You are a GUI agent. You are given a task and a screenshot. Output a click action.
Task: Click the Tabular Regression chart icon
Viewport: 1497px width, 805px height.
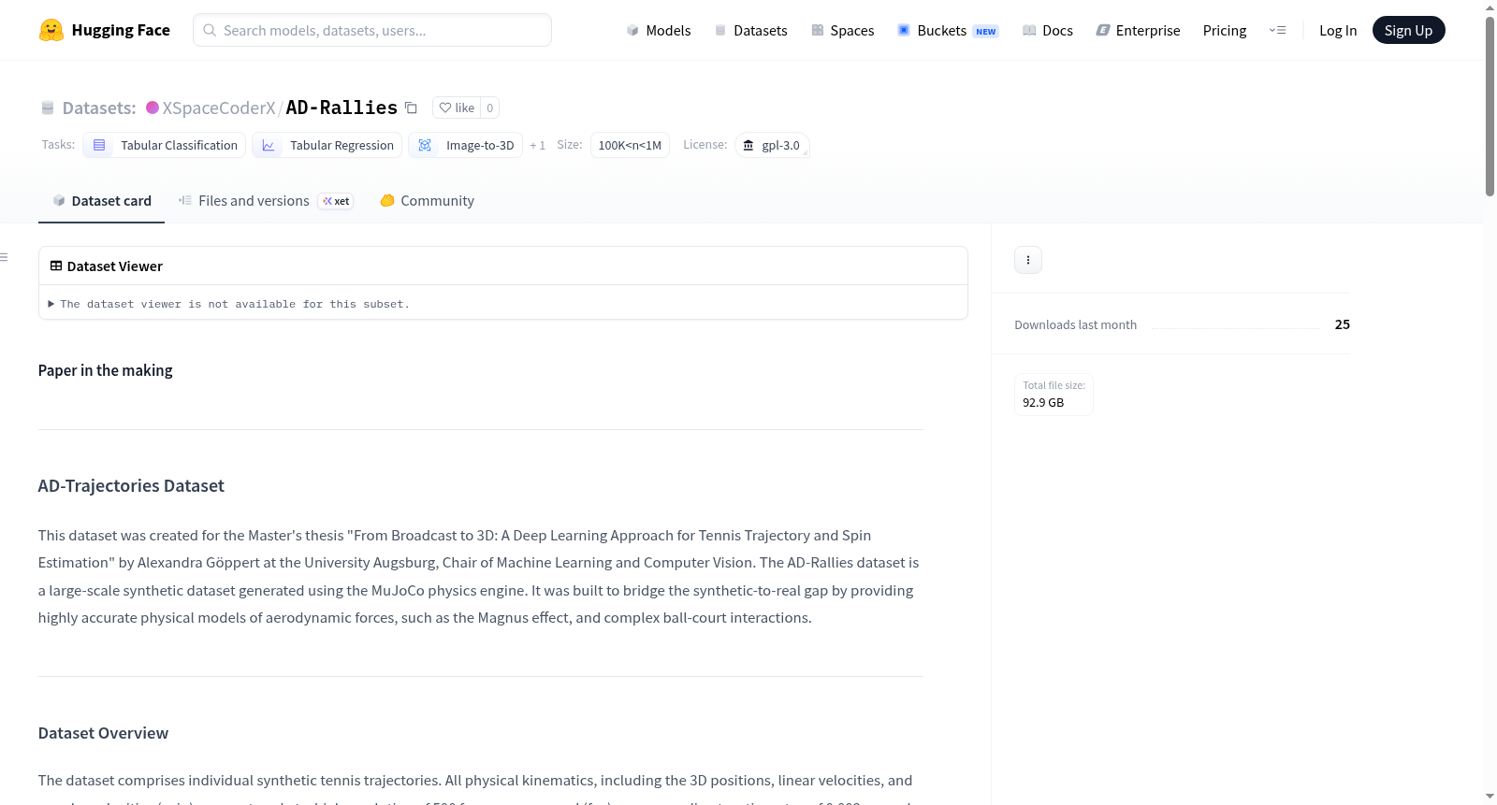pos(269,145)
